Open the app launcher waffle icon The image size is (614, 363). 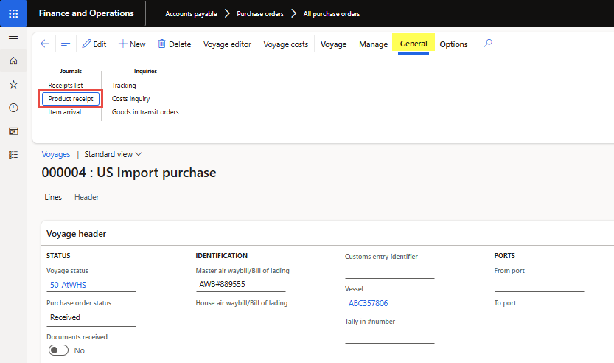point(13,13)
